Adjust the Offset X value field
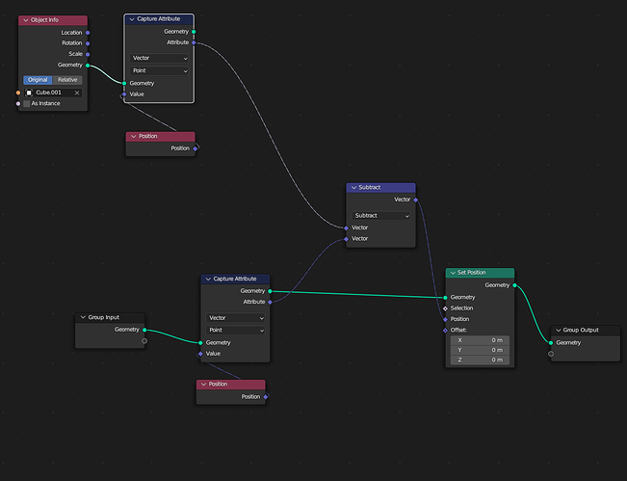Image resolution: width=627 pixels, height=481 pixels. click(x=480, y=340)
